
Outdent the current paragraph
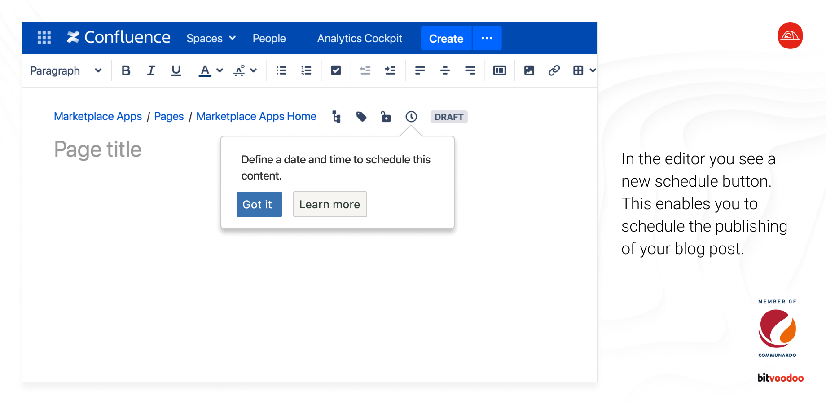click(x=365, y=70)
